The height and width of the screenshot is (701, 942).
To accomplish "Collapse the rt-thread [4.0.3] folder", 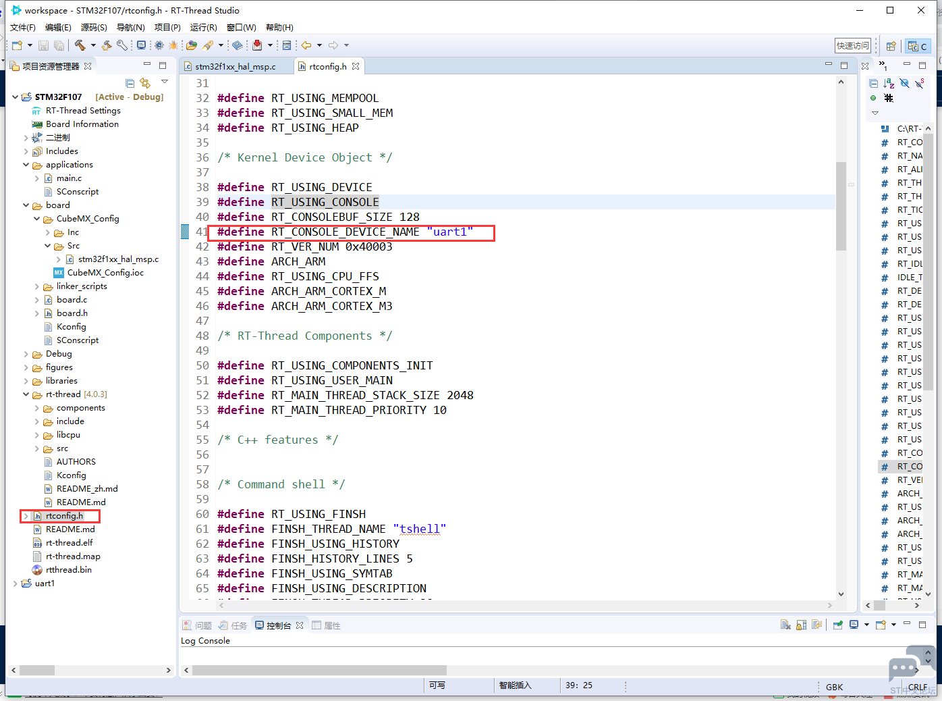I will pos(26,394).
